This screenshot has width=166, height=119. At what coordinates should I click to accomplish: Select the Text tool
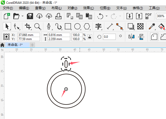point(98,26)
